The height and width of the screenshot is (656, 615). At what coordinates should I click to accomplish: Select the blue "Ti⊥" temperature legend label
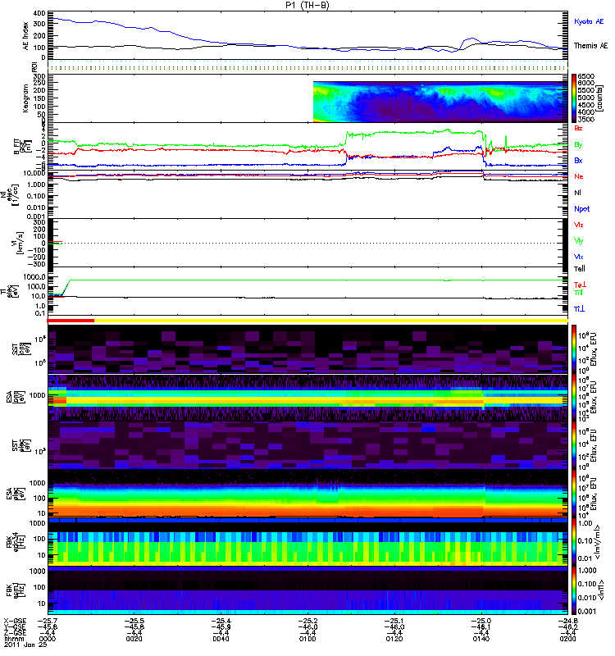click(x=579, y=309)
